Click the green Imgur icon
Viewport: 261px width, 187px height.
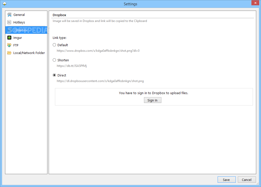[9, 38]
